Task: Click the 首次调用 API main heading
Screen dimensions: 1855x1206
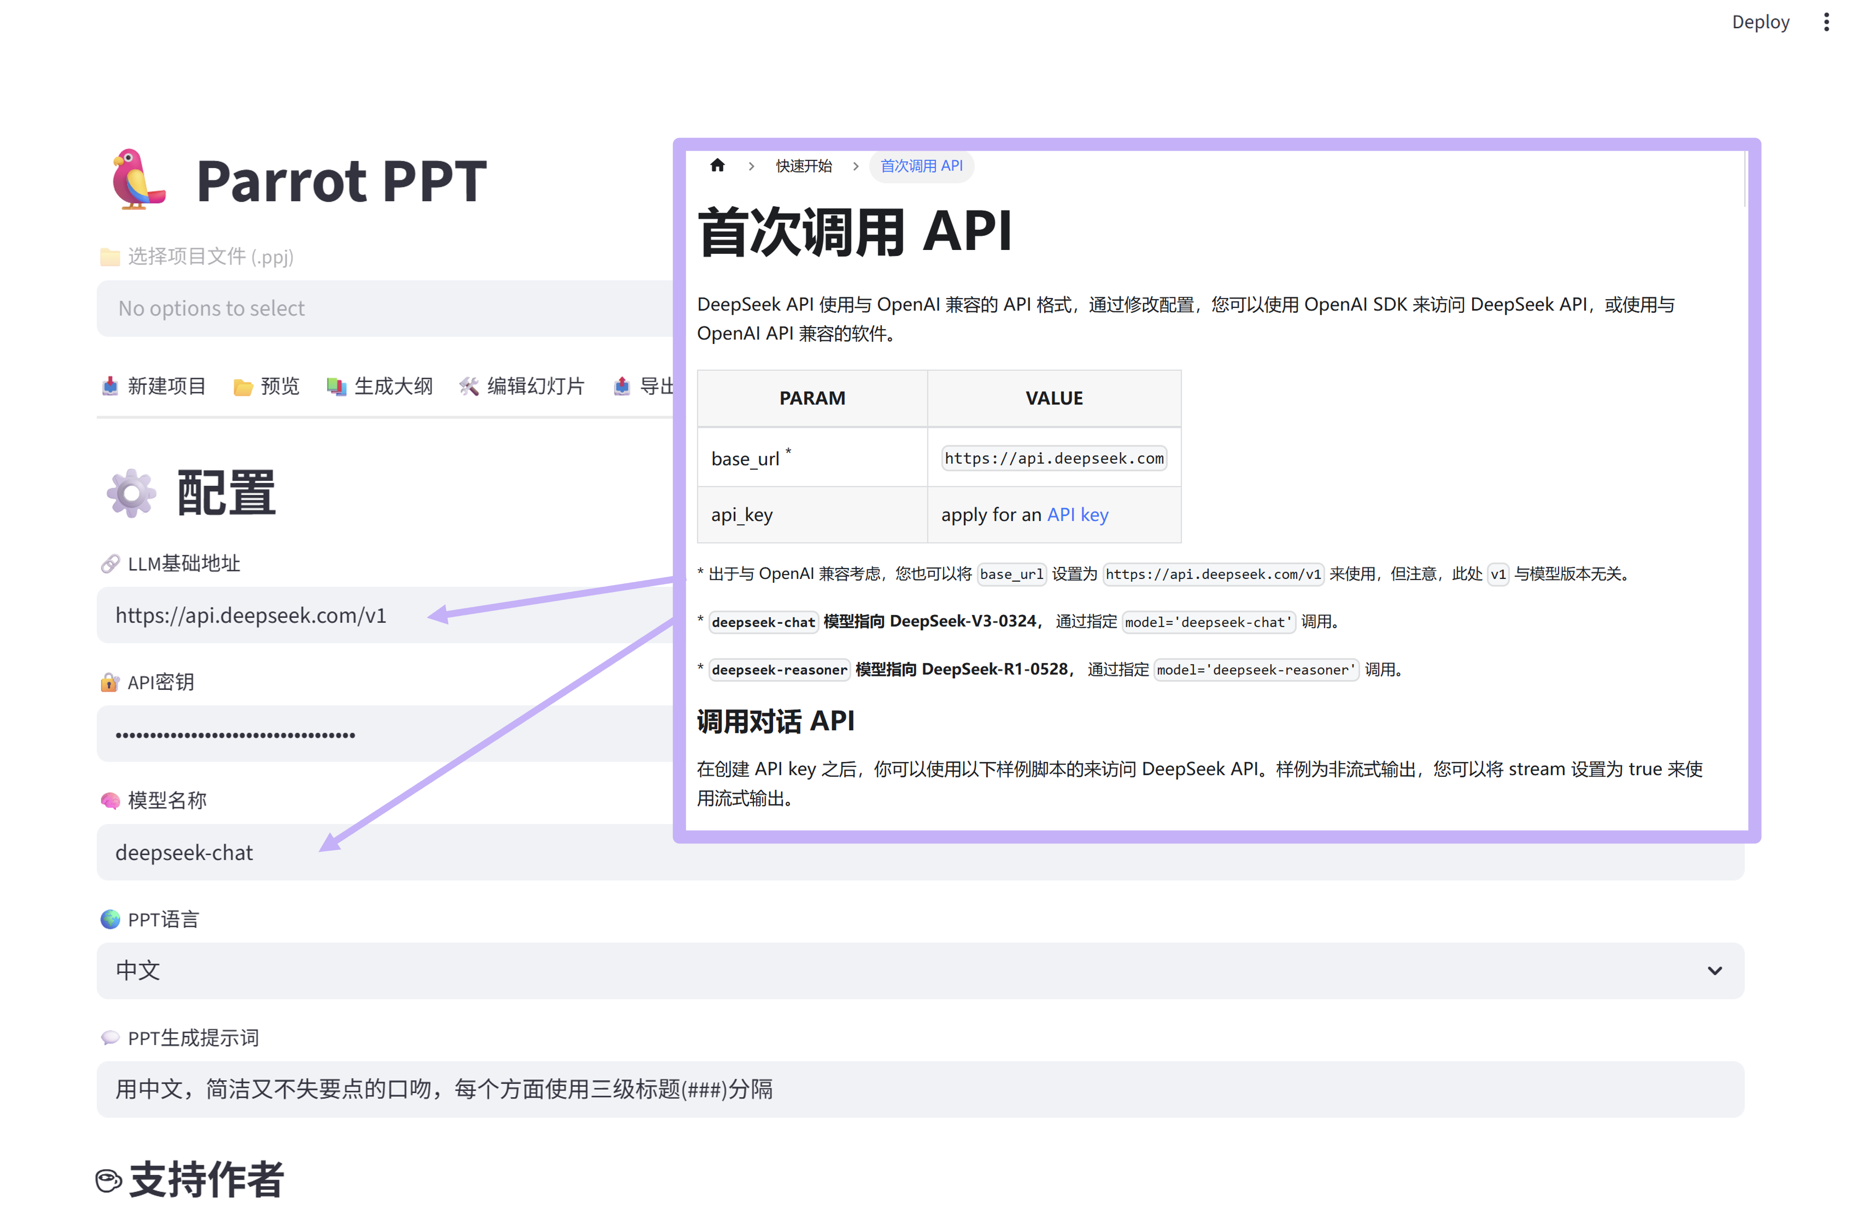Action: (x=854, y=231)
